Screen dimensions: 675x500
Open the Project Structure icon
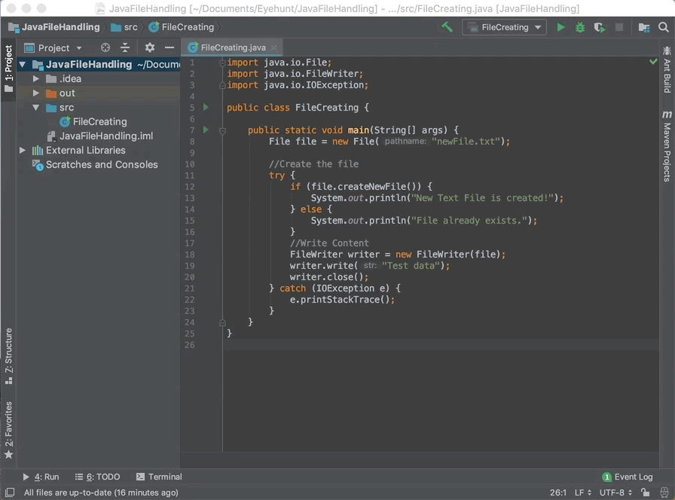tap(644, 27)
